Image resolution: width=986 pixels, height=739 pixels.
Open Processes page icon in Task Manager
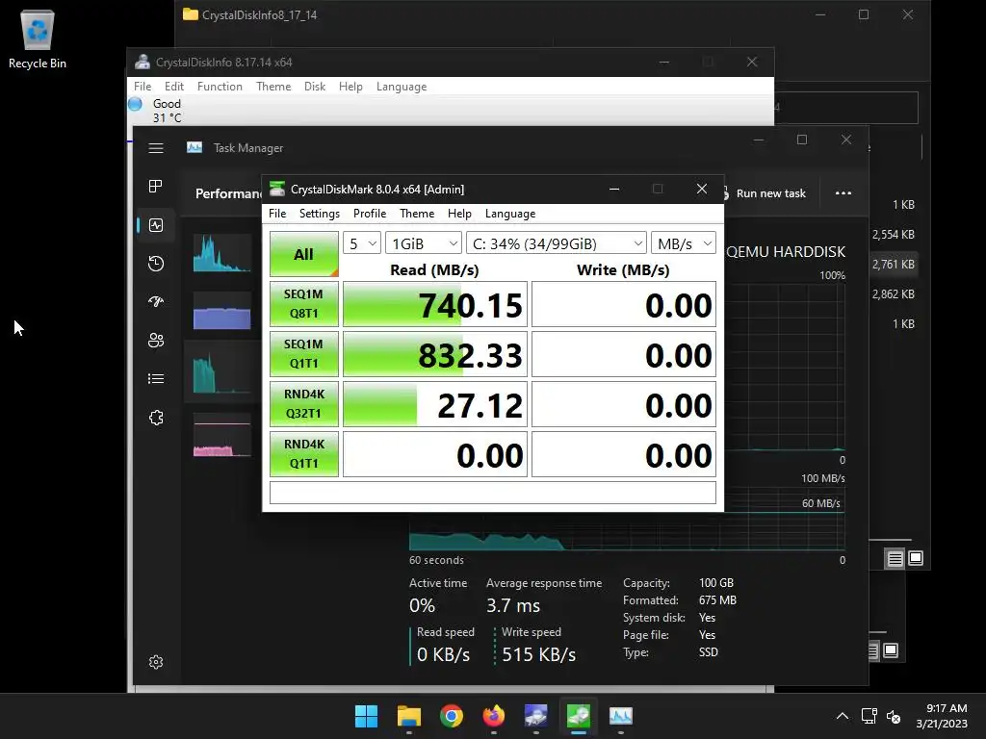156,186
